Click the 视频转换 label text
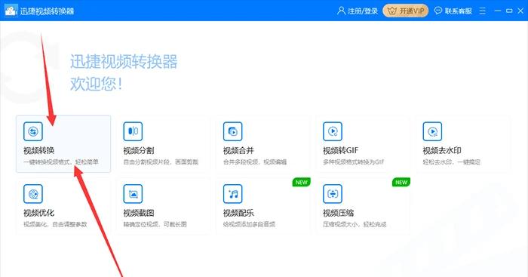528x277 pixels. click(38, 151)
